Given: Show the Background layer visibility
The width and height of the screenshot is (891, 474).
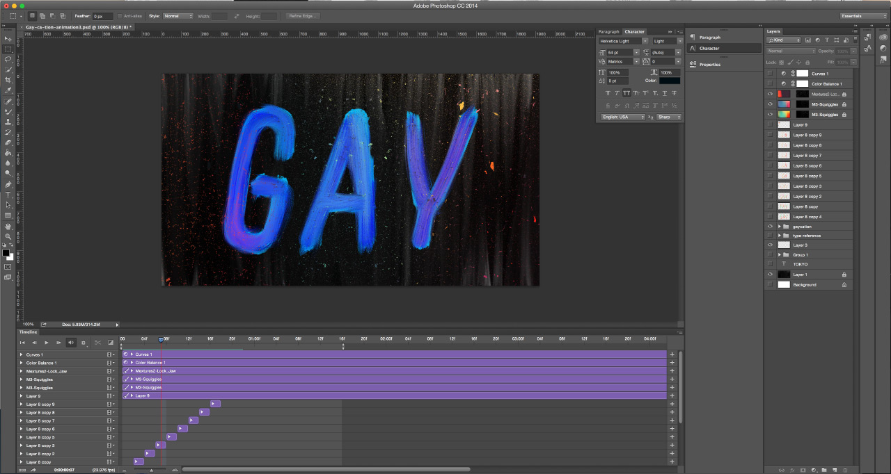Looking at the screenshot, I should point(770,285).
